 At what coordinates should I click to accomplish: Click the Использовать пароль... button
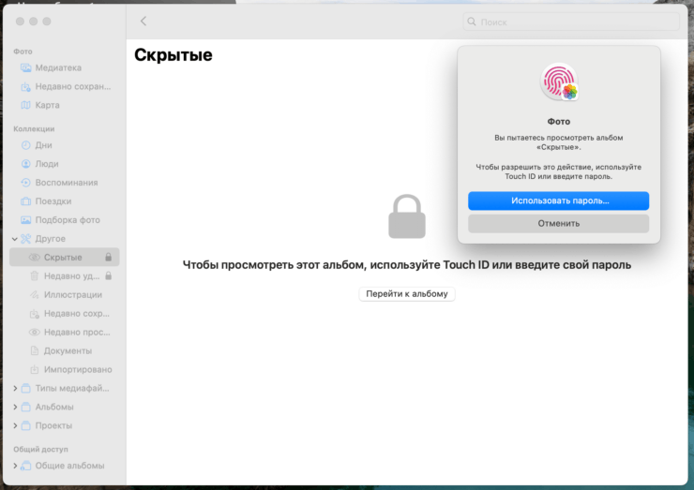click(559, 200)
